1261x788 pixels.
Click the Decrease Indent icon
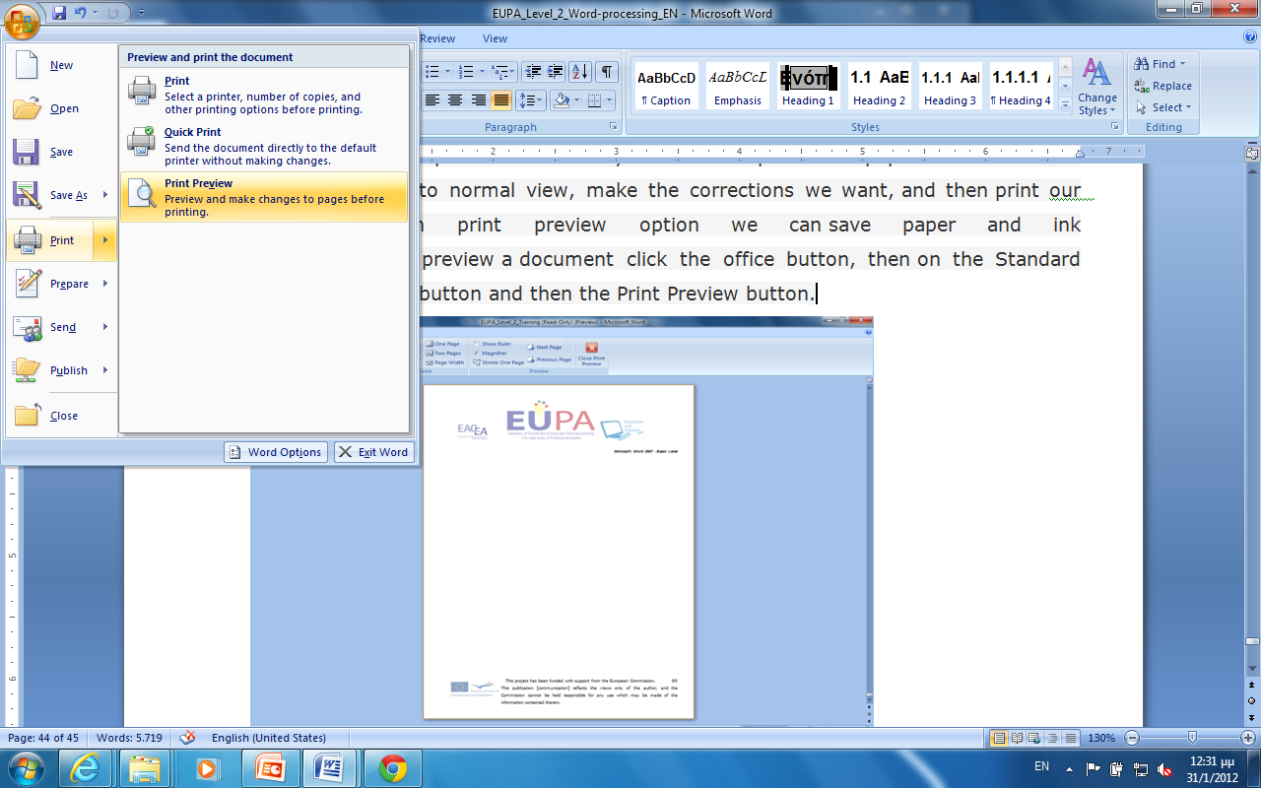(533, 71)
